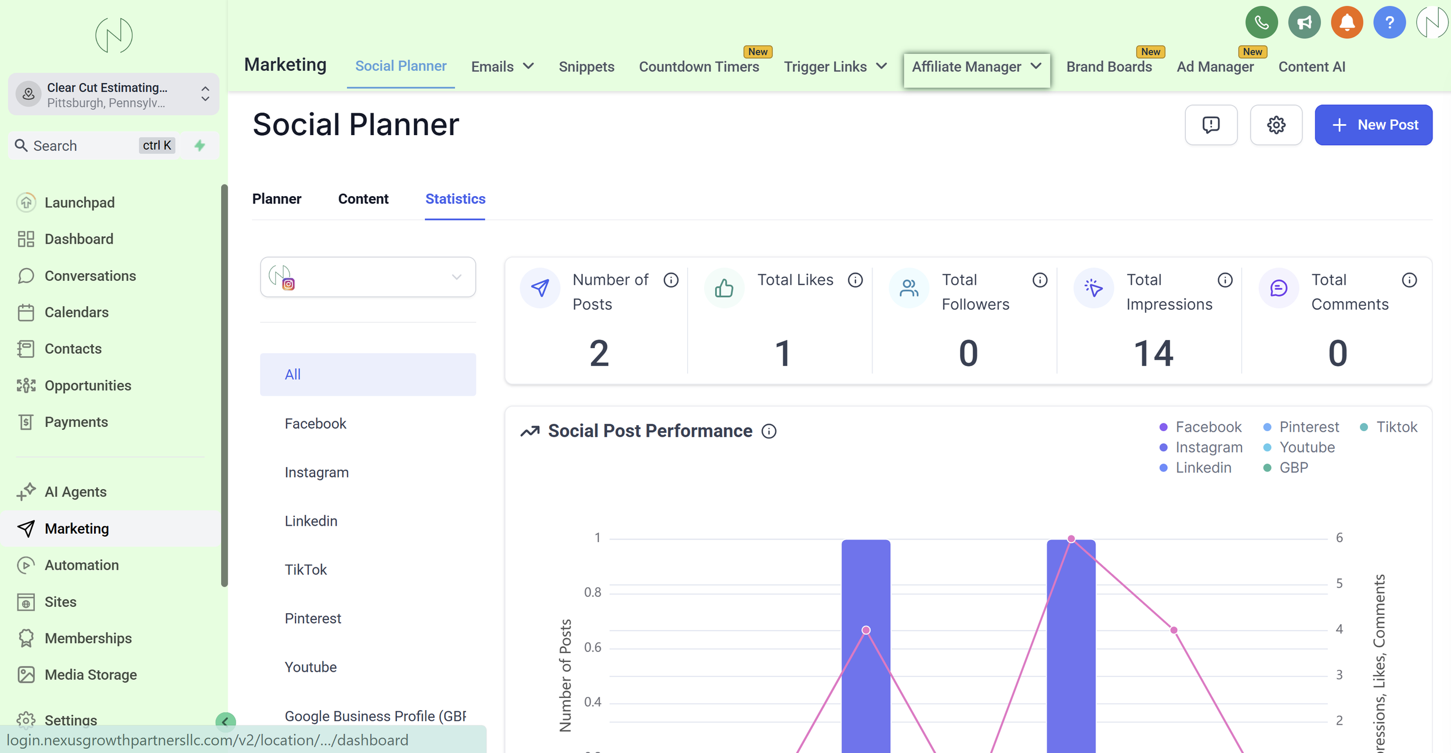Open the user profile avatar top right

coord(1432,23)
